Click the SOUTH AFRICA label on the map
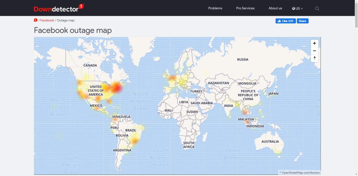The height and width of the screenshot is (176, 358). [189, 145]
